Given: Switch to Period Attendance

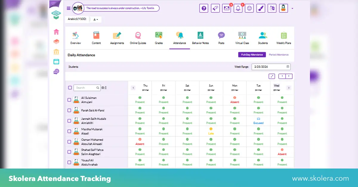Looking at the screenshot, I should pyautogui.click(x=279, y=55).
